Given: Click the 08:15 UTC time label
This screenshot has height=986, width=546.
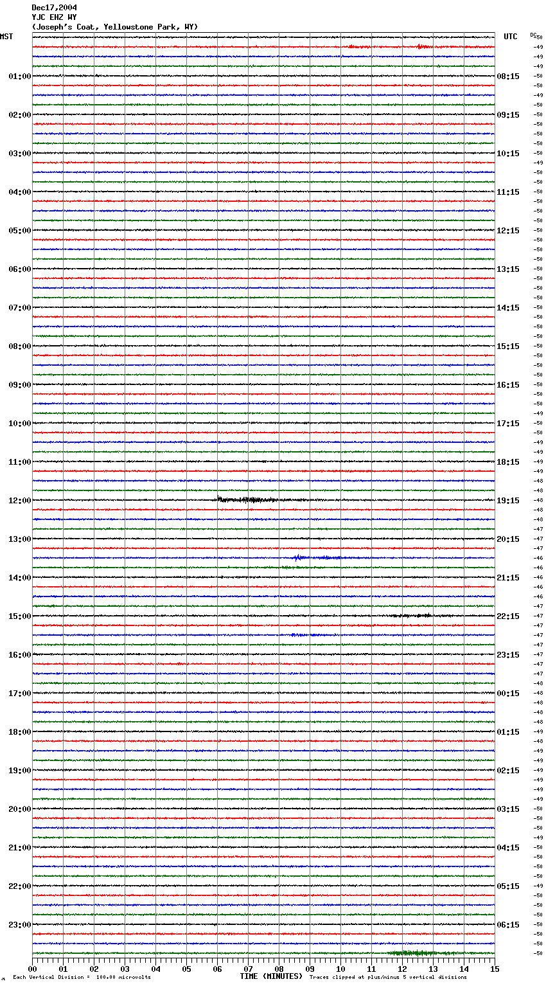Looking at the screenshot, I should click(x=508, y=76).
